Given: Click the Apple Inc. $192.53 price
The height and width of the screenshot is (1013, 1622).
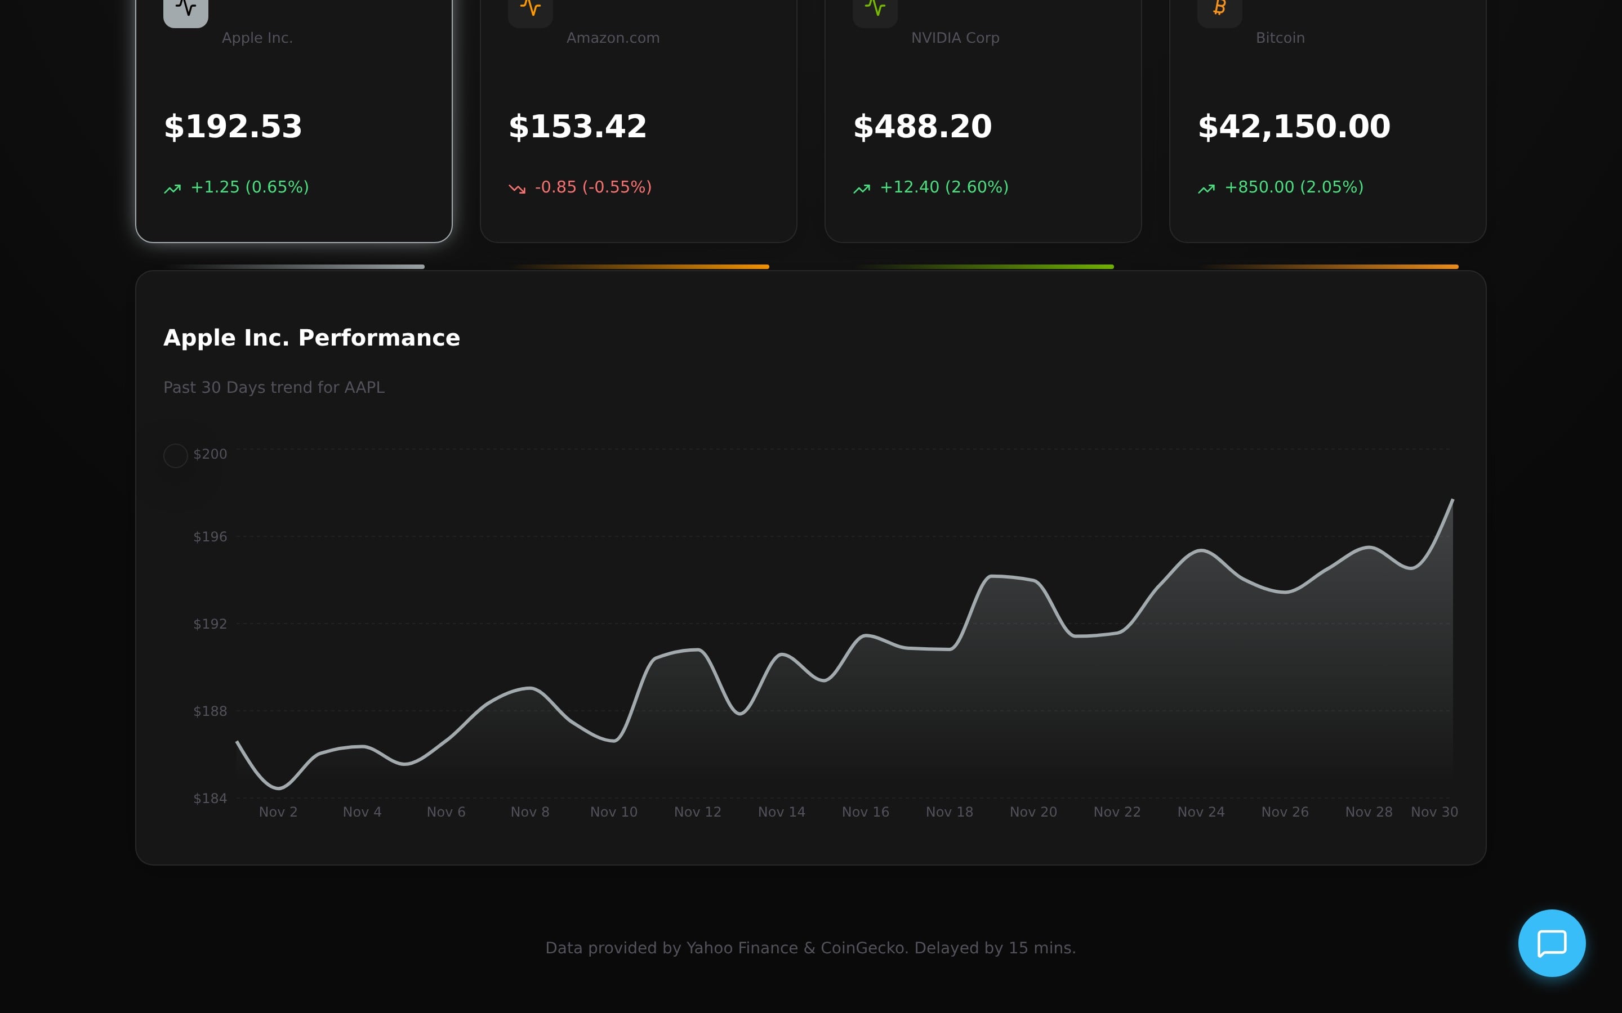Looking at the screenshot, I should pyautogui.click(x=233, y=127).
